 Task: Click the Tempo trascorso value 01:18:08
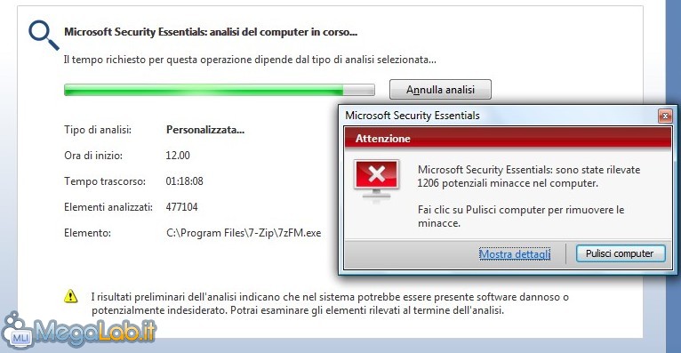tap(184, 181)
